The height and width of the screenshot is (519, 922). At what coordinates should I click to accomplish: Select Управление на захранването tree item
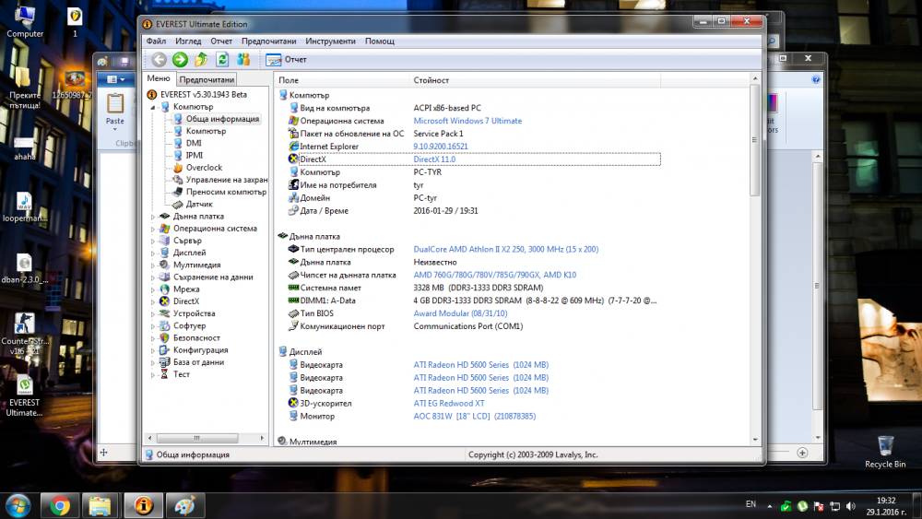[227, 179]
